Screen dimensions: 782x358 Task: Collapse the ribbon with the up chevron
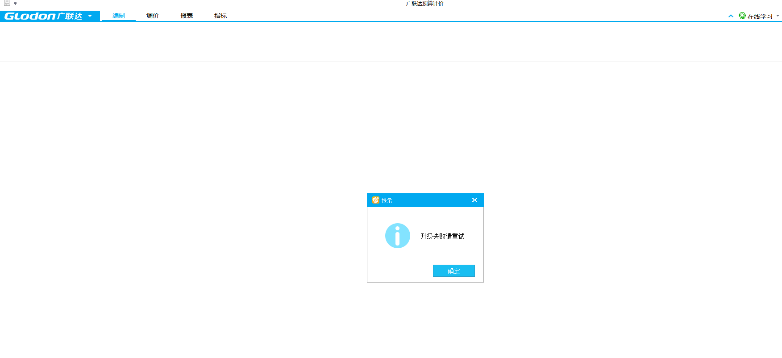tap(731, 16)
